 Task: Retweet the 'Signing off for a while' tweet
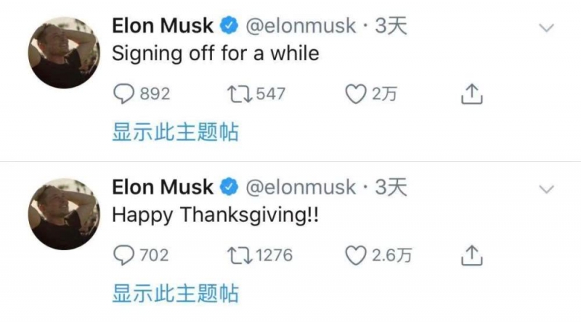(240, 94)
